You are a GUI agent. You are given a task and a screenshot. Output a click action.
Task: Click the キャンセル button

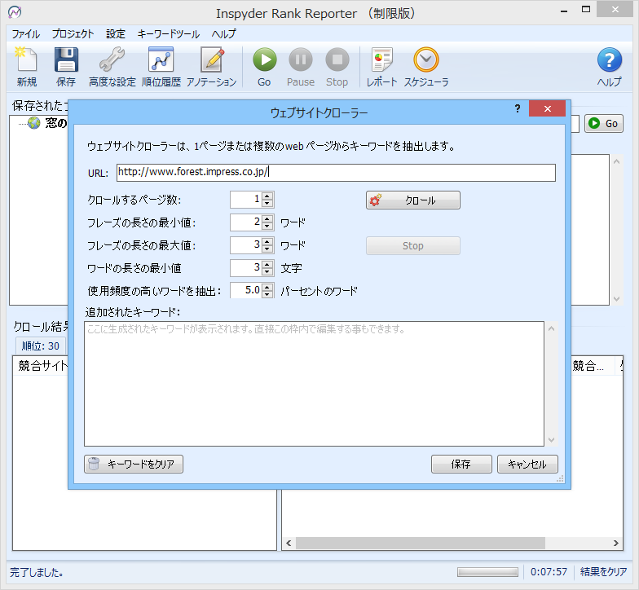[527, 464]
